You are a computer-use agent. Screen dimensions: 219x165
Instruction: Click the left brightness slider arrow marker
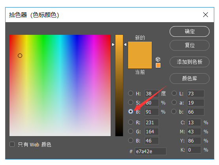point(113,44)
